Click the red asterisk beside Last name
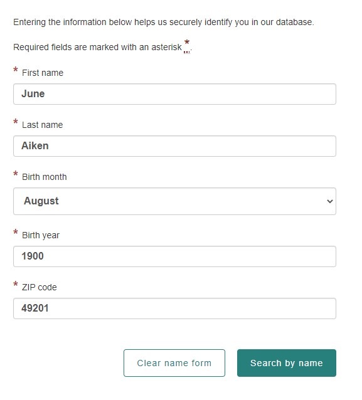This screenshot has width=362, height=400. point(16,122)
